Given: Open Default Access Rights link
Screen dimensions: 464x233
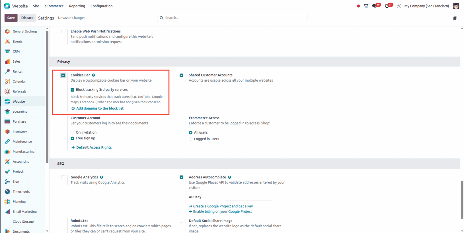Looking at the screenshot, I should tap(91, 147).
